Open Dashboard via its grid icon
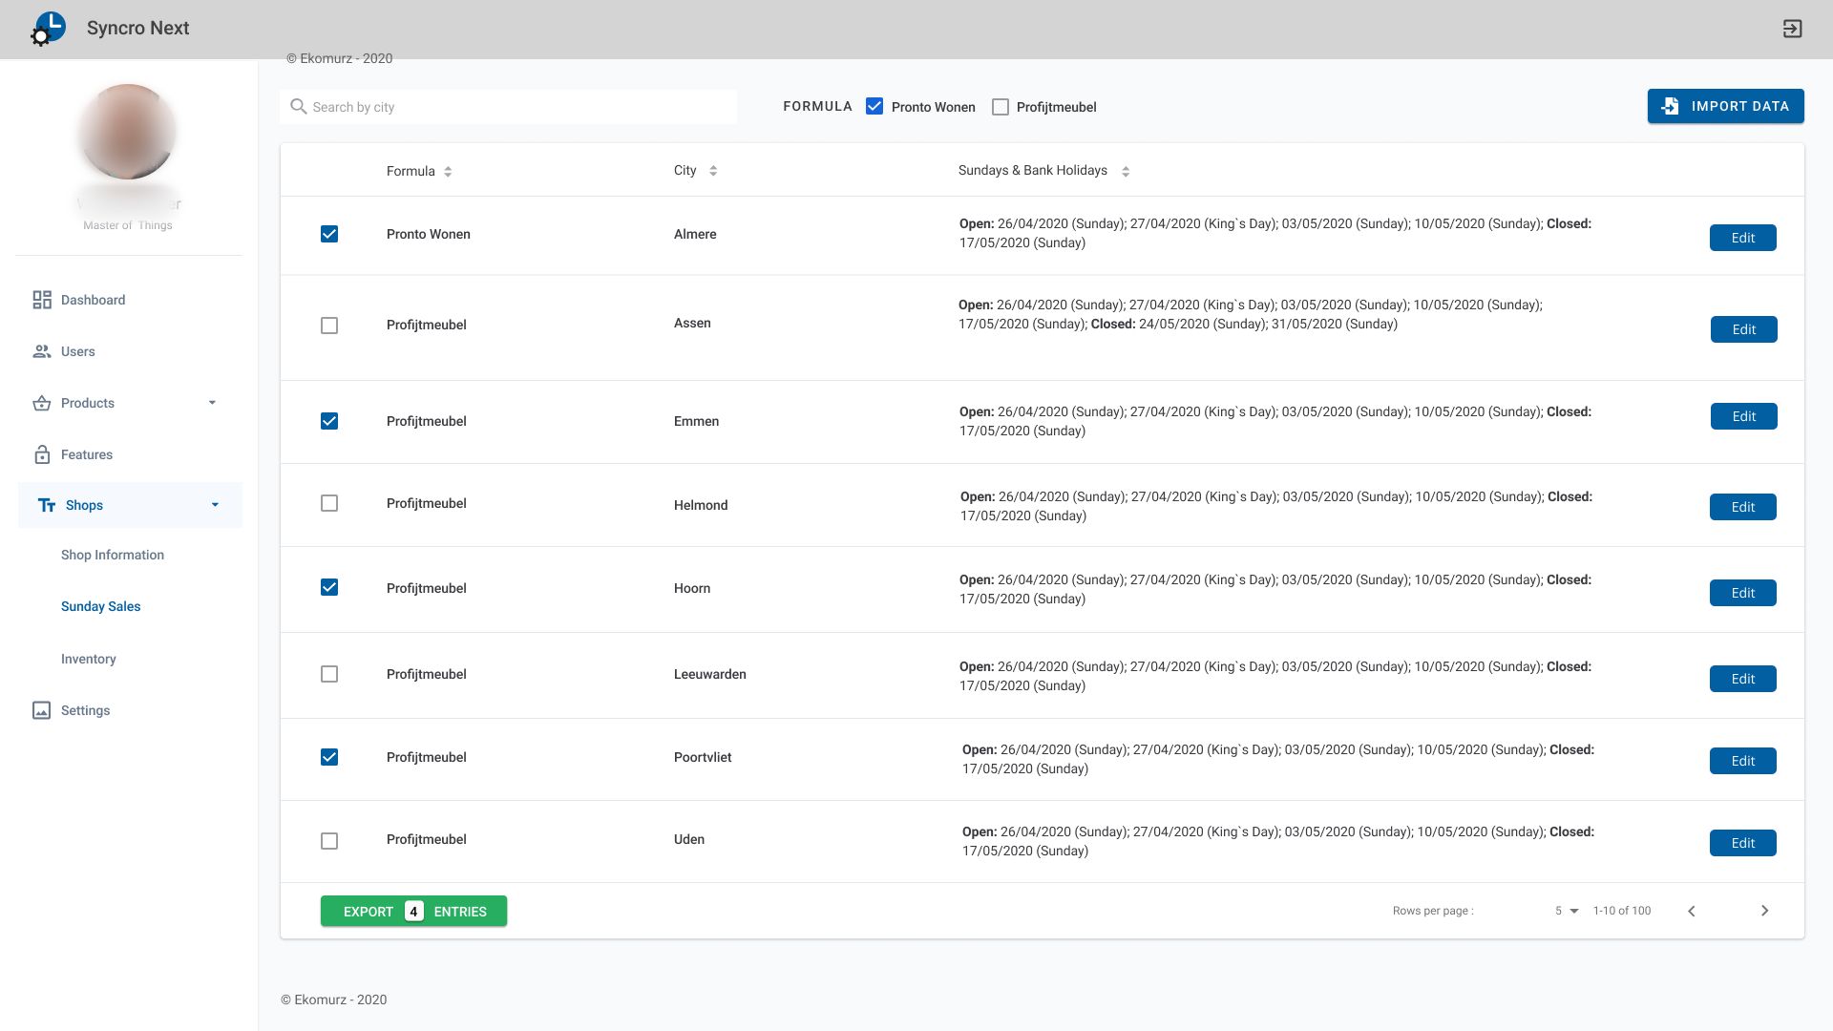The height and width of the screenshot is (1031, 1833). coord(42,300)
